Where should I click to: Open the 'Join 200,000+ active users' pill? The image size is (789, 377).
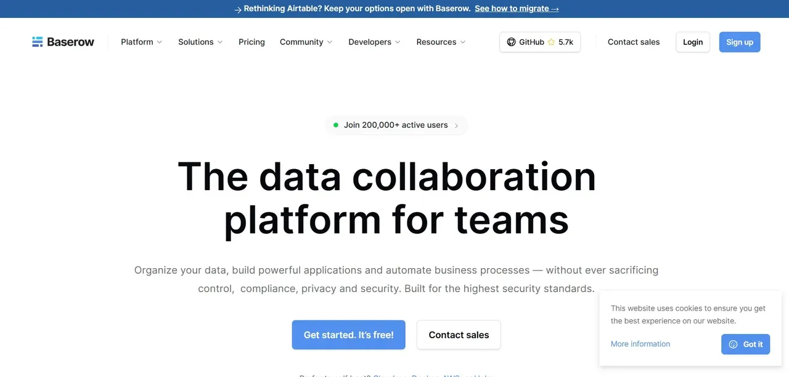[396, 125]
